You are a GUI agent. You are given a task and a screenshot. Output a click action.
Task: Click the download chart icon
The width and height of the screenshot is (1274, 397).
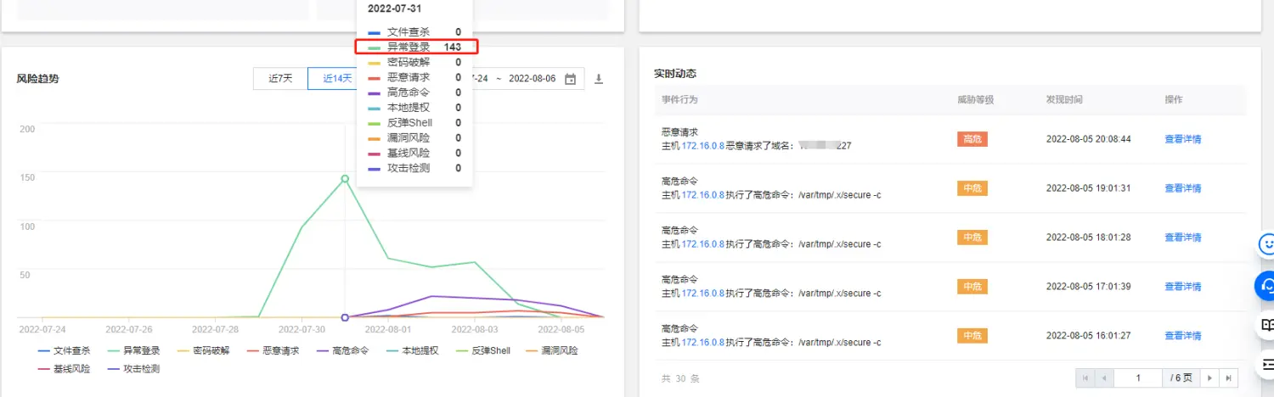click(x=598, y=79)
